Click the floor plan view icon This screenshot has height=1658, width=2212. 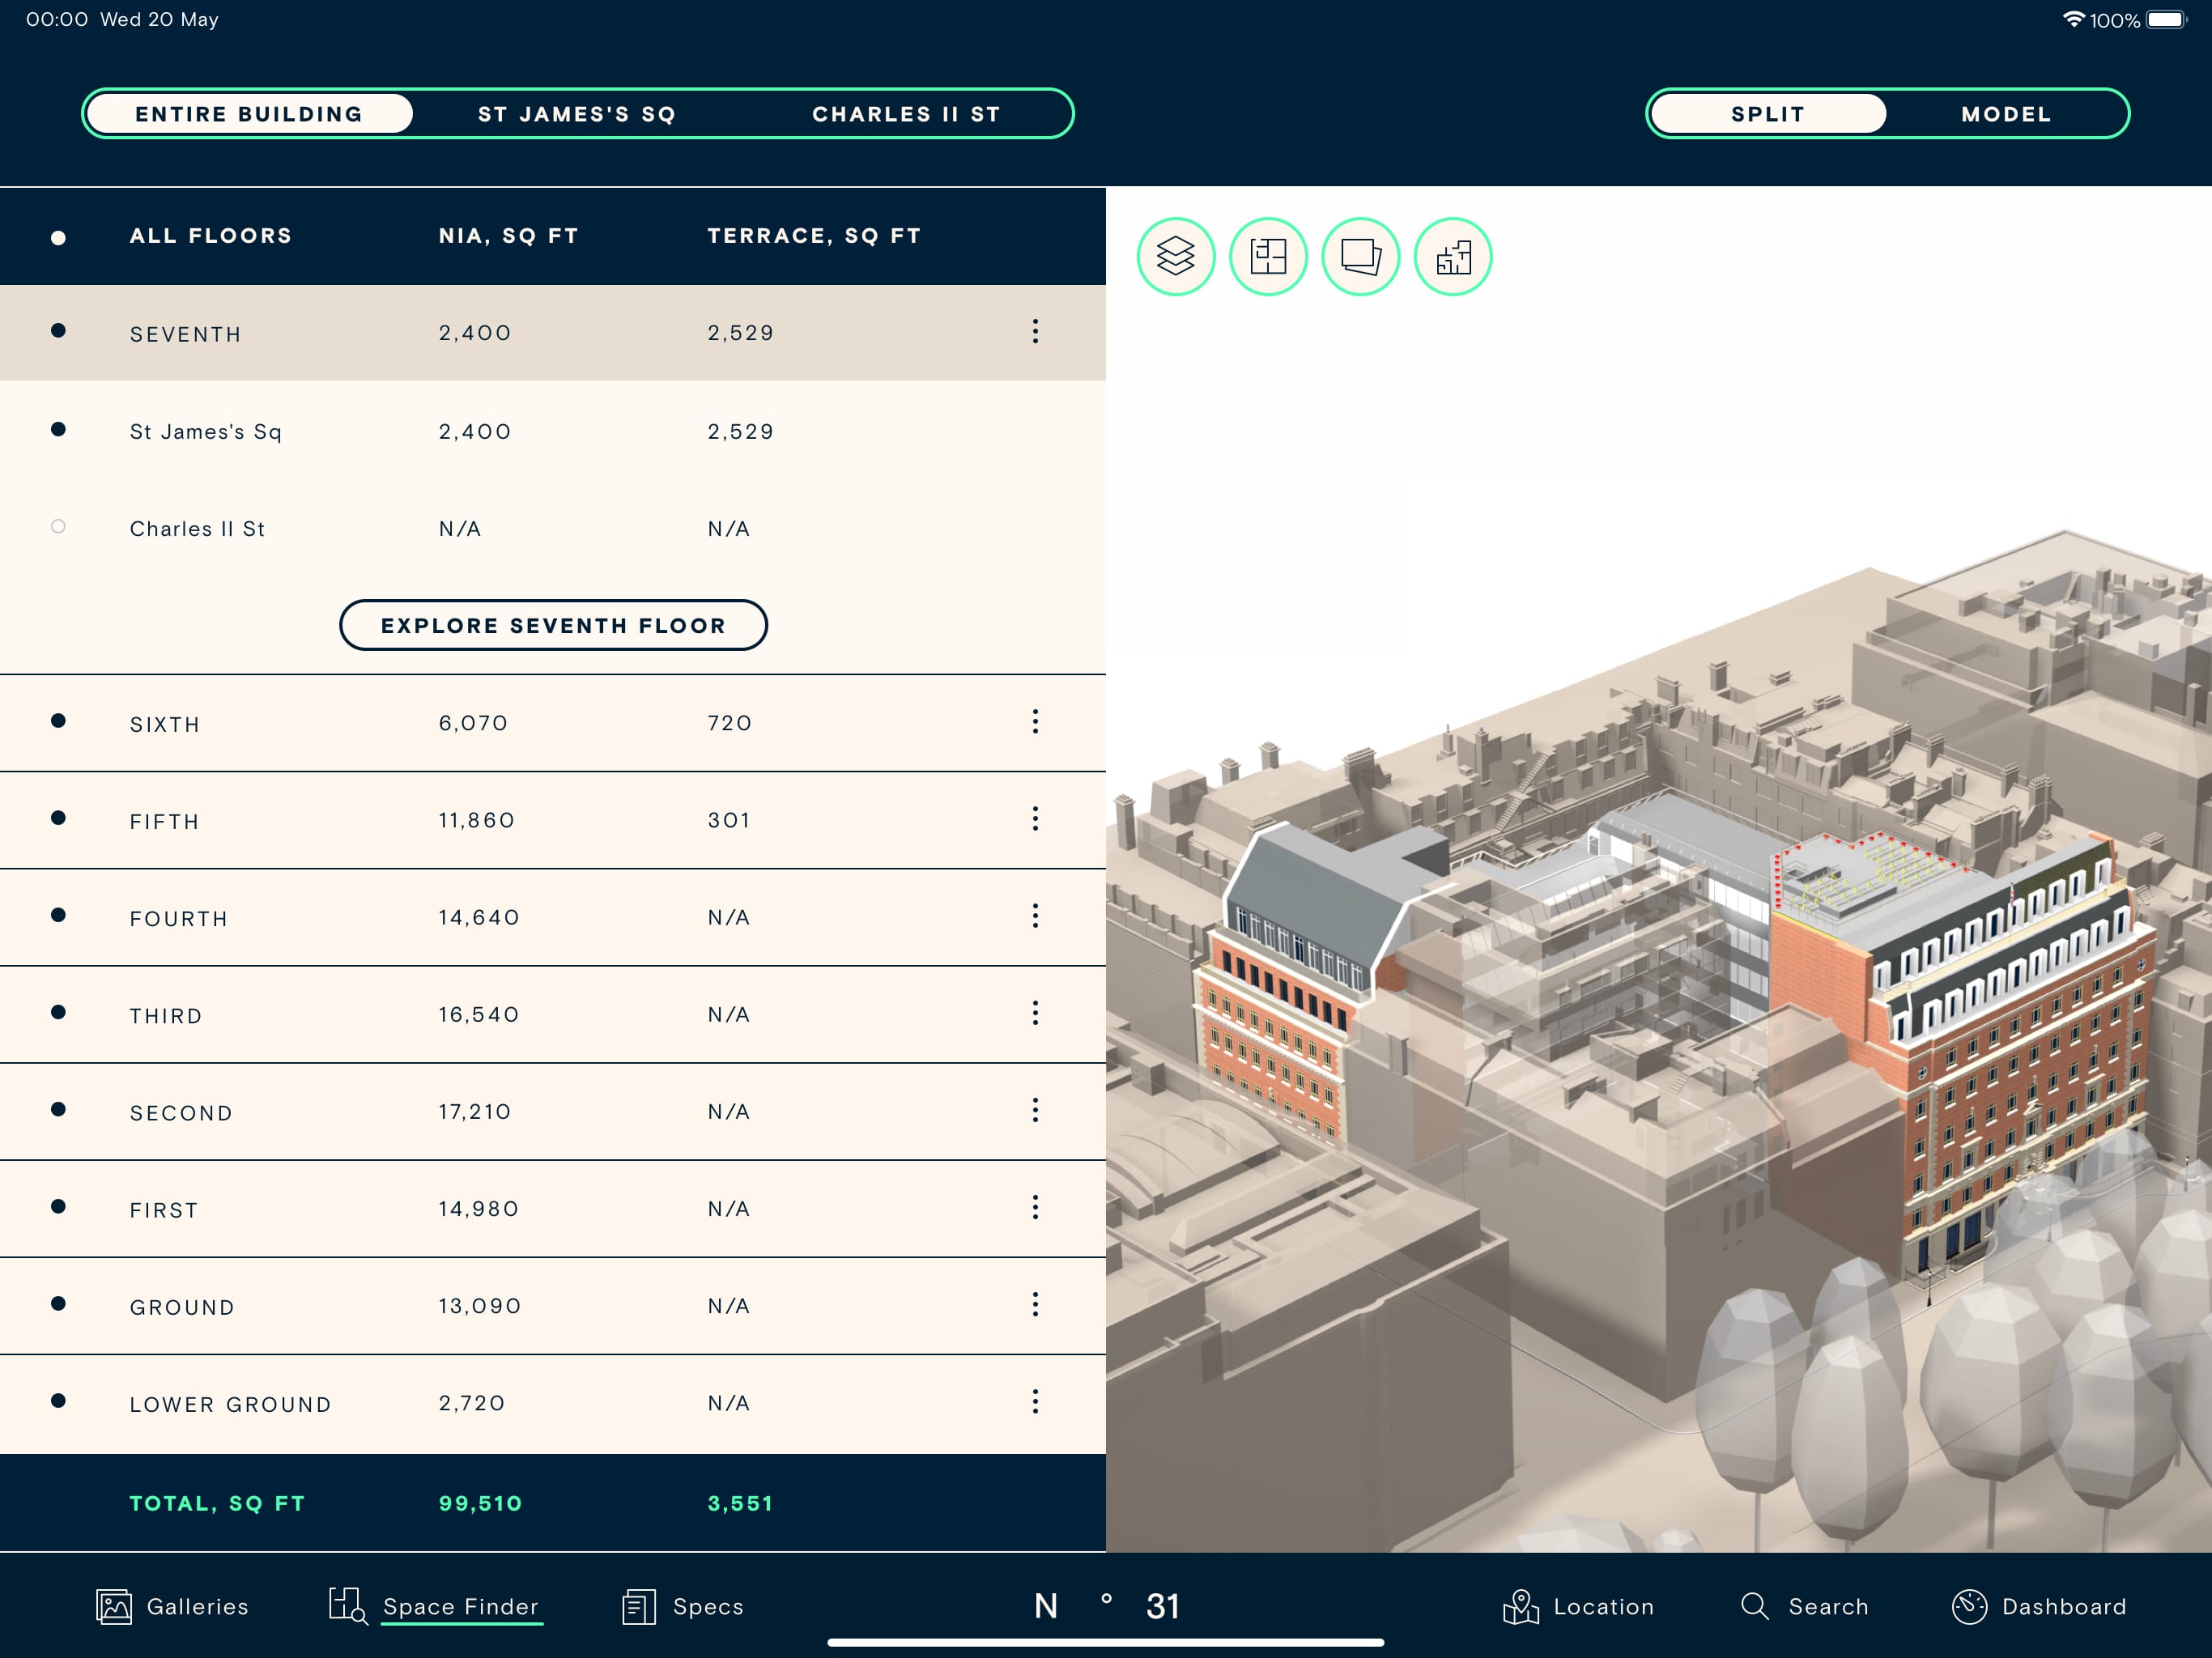click(1268, 256)
